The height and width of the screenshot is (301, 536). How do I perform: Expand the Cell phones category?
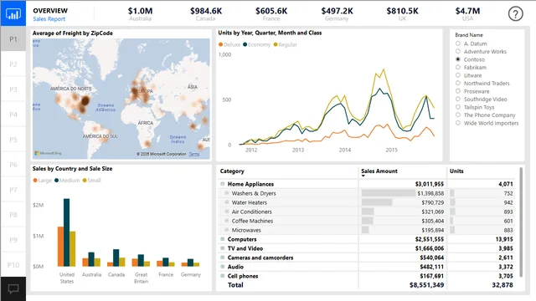(x=223, y=276)
